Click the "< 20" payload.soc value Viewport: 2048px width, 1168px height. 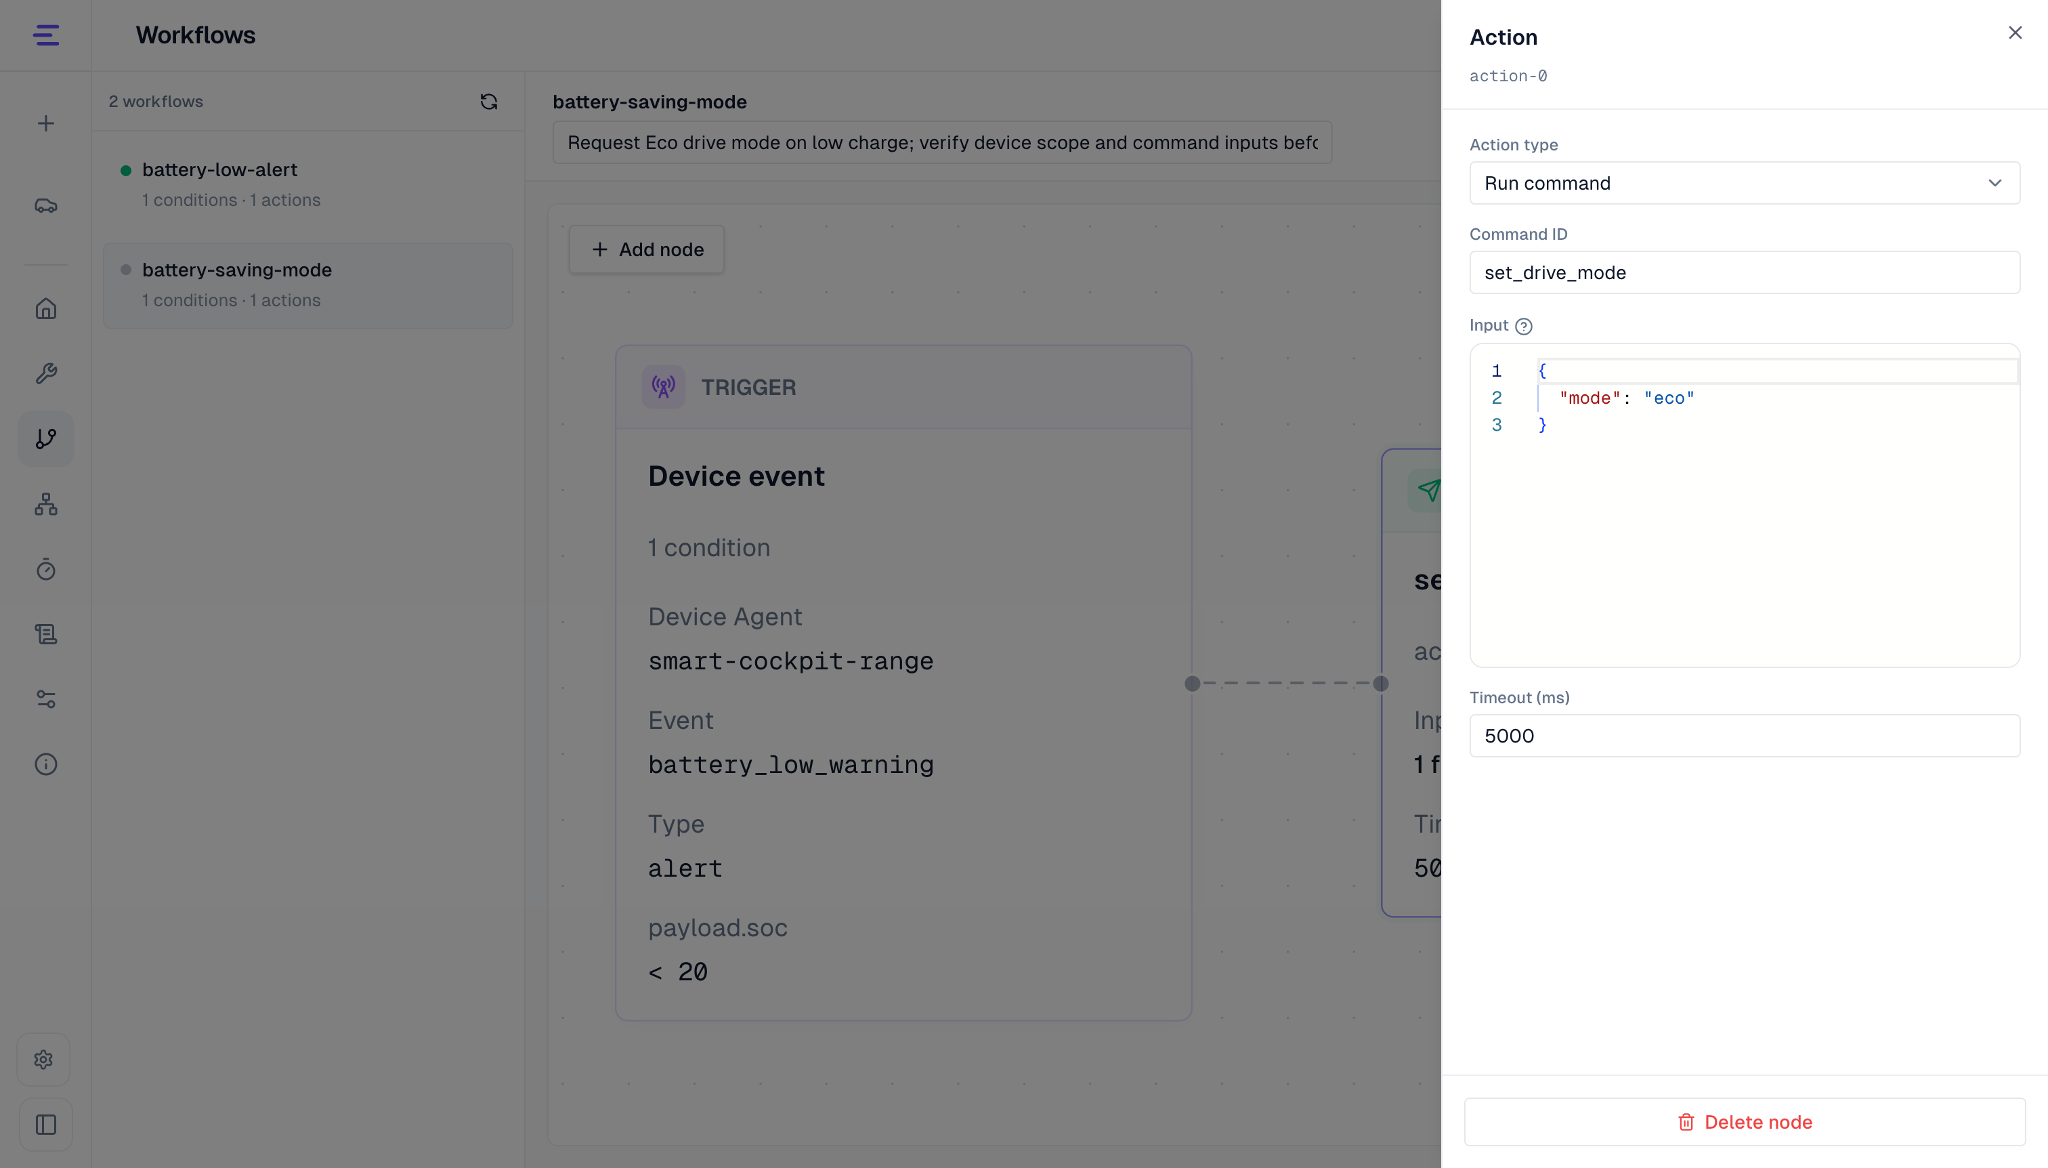click(678, 972)
